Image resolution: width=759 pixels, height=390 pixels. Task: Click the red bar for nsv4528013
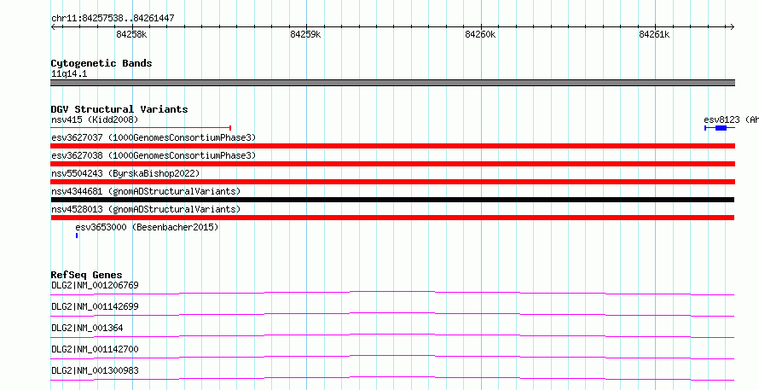point(392,218)
